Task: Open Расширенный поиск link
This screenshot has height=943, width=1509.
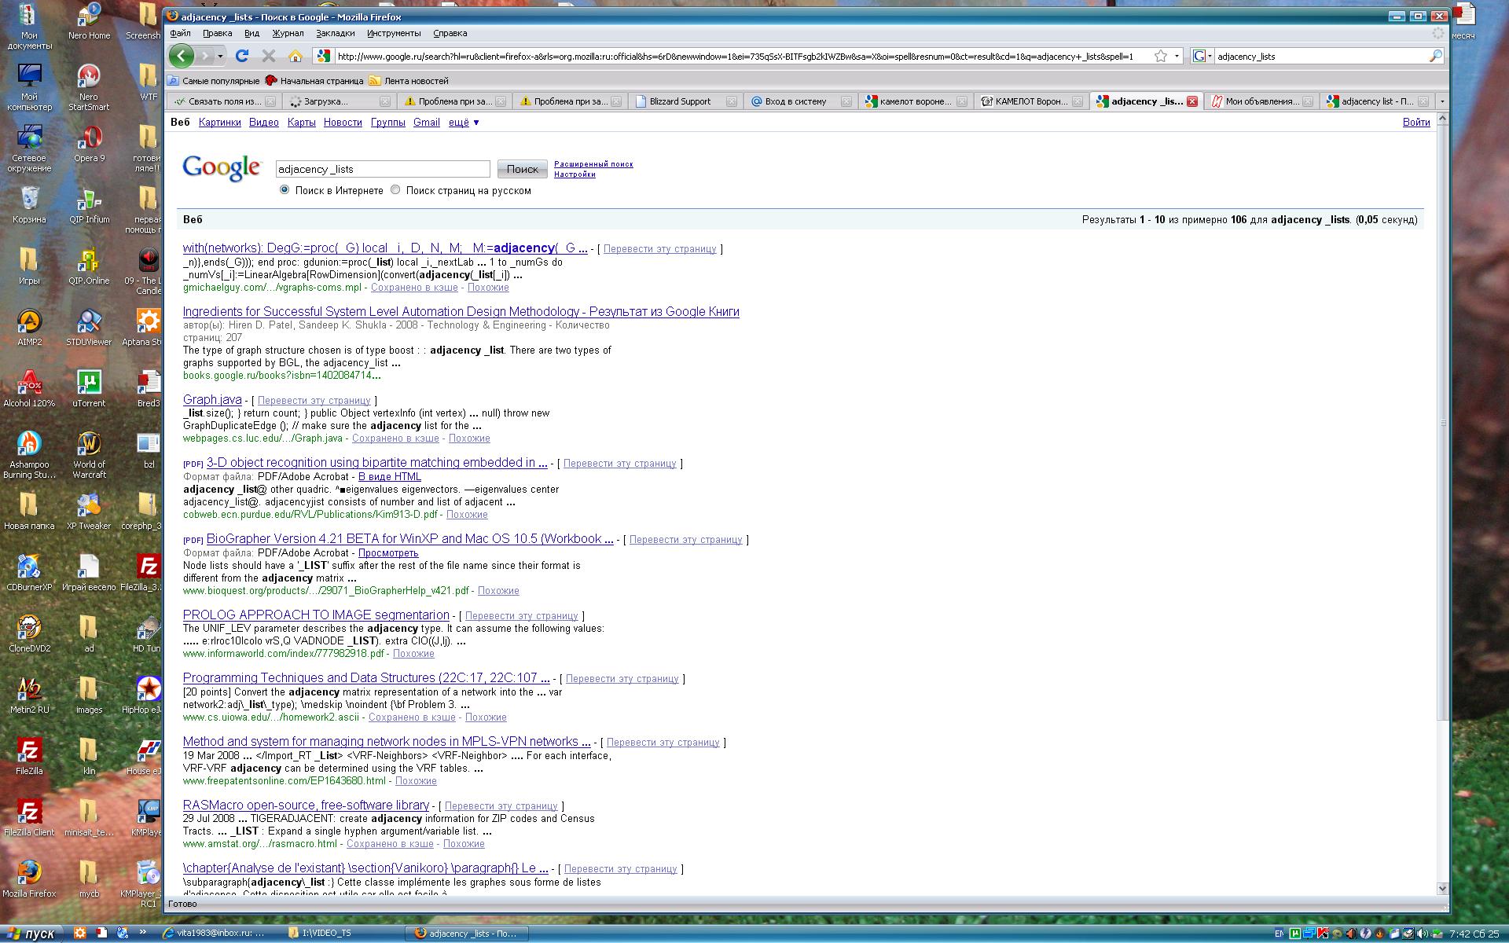Action: [x=593, y=164]
